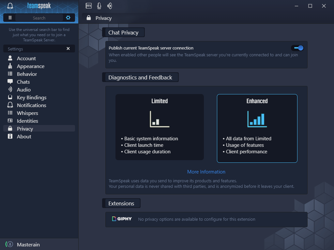The height and width of the screenshot is (250, 334).
Task: Open Appearance settings
Action: tap(30, 66)
